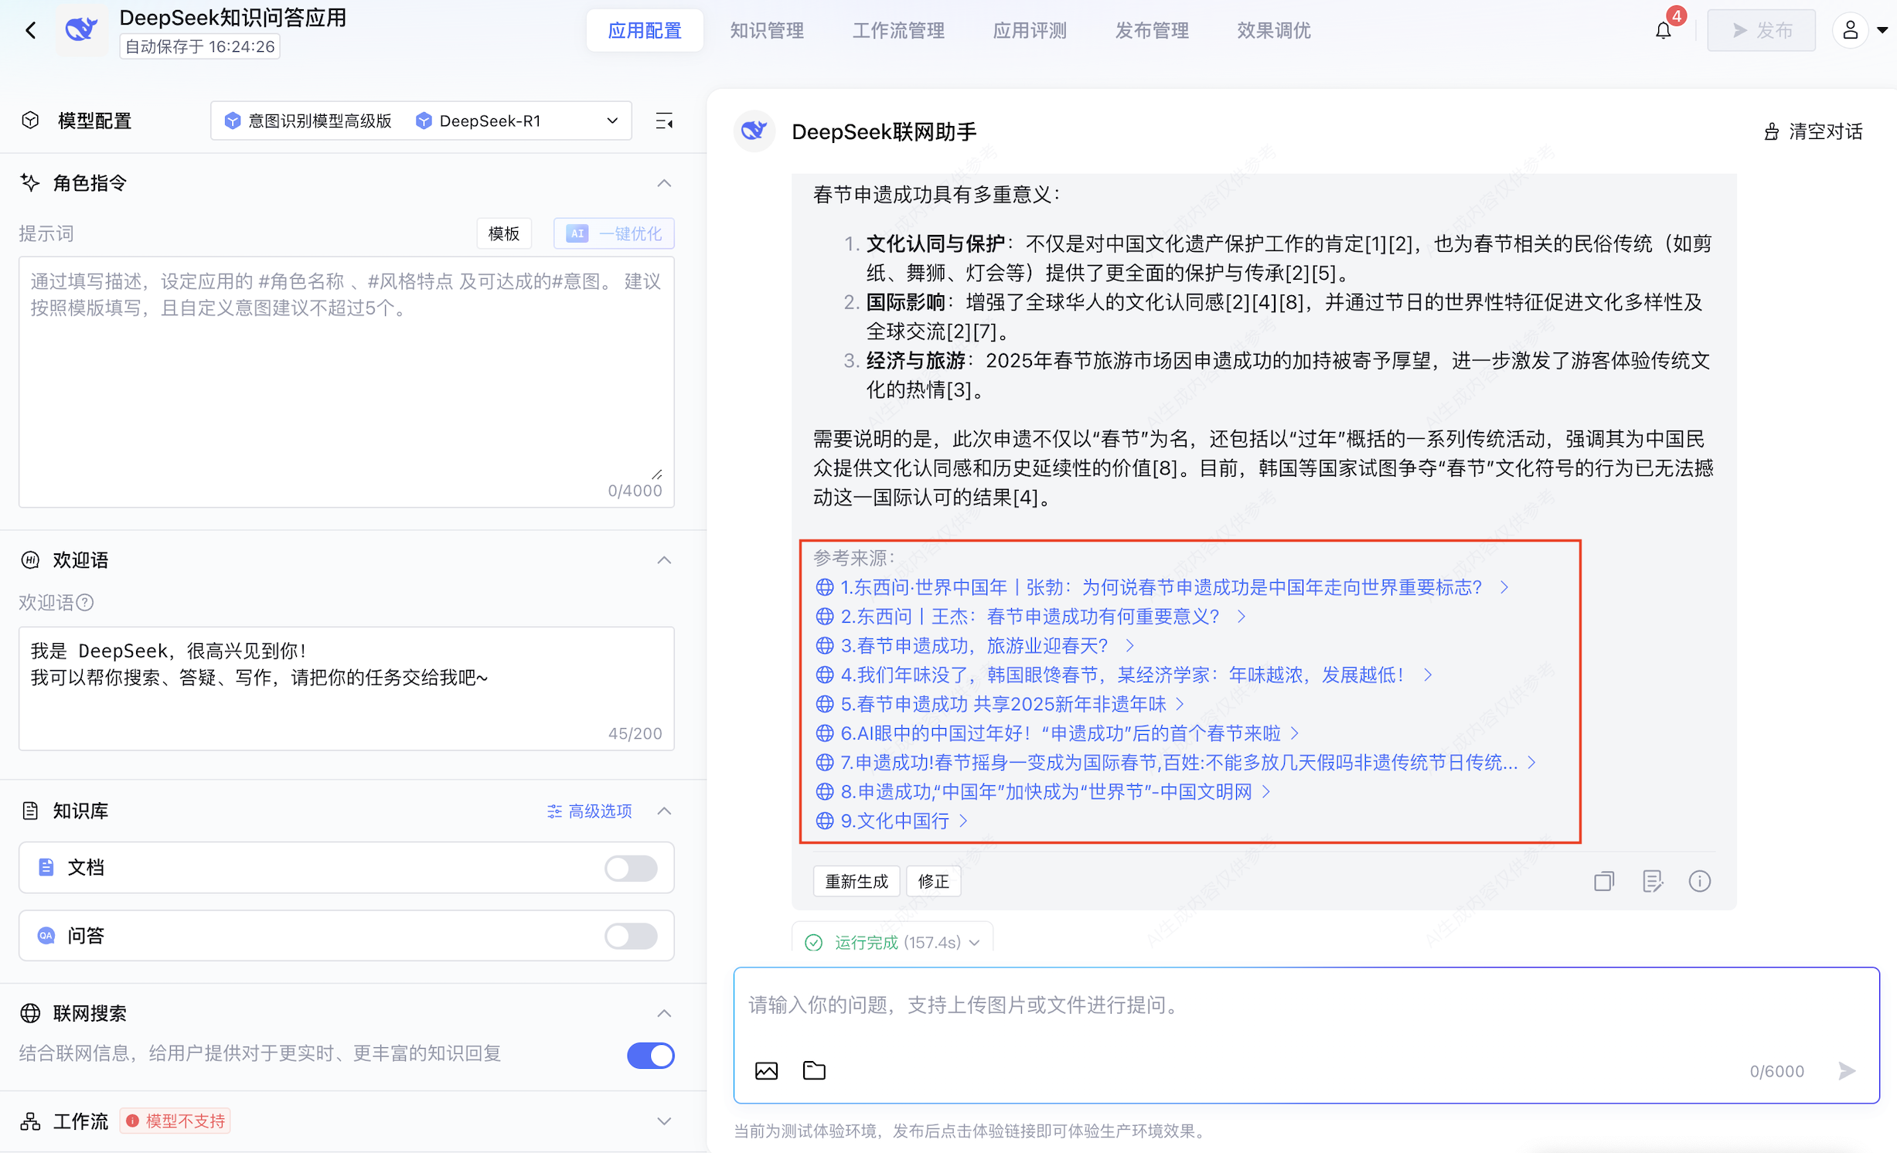Viewport: 1897px width, 1153px height.
Task: Click the edit-note icon below the answer
Action: (x=1652, y=881)
